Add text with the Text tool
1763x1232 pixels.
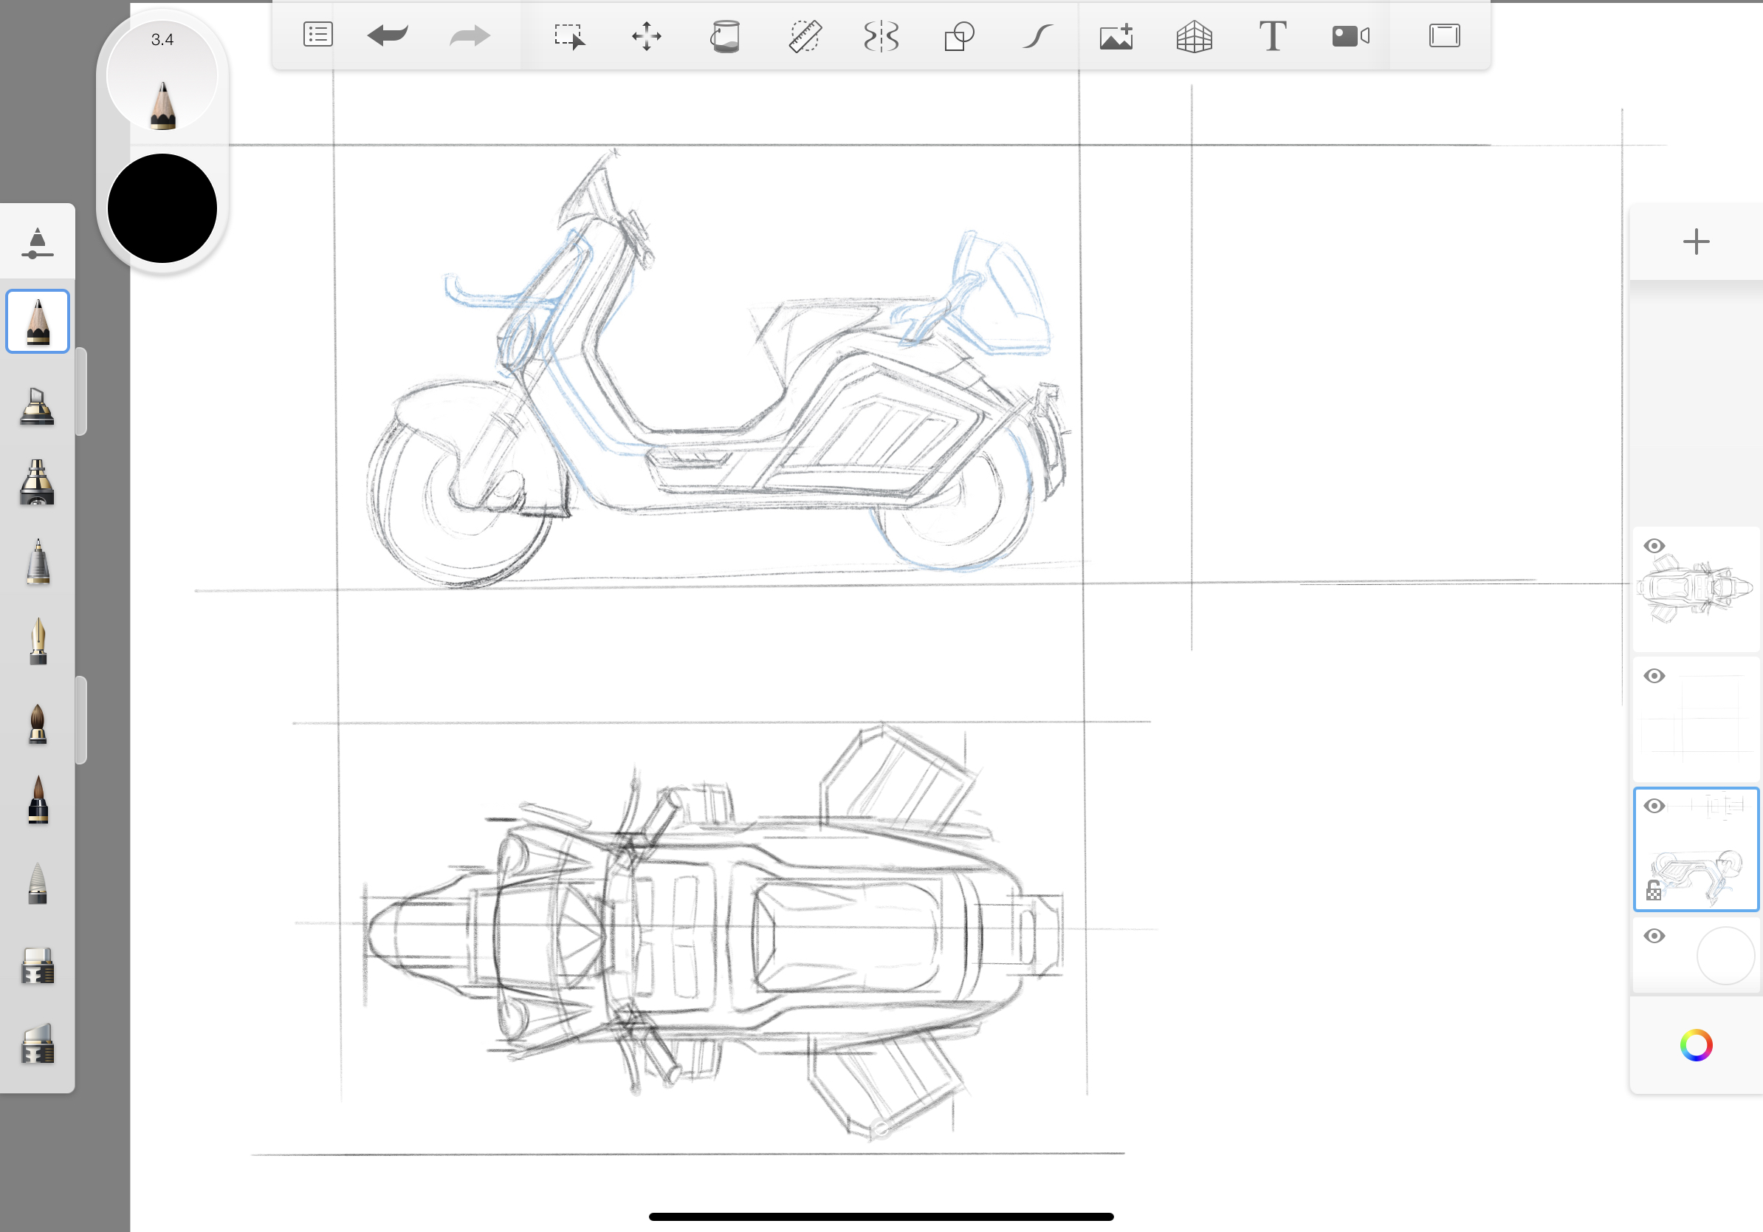coord(1271,35)
